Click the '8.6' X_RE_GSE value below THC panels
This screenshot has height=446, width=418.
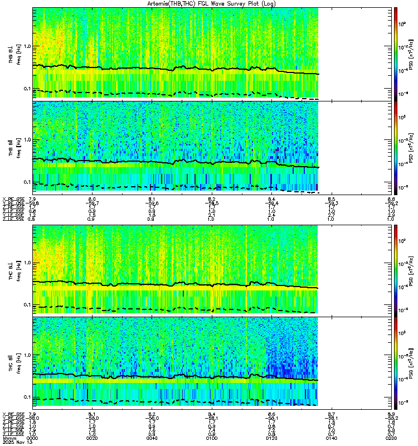coord(271,414)
